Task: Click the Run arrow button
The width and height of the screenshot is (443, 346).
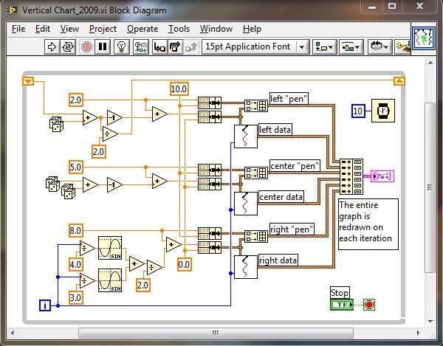Action: pyautogui.click(x=52, y=47)
